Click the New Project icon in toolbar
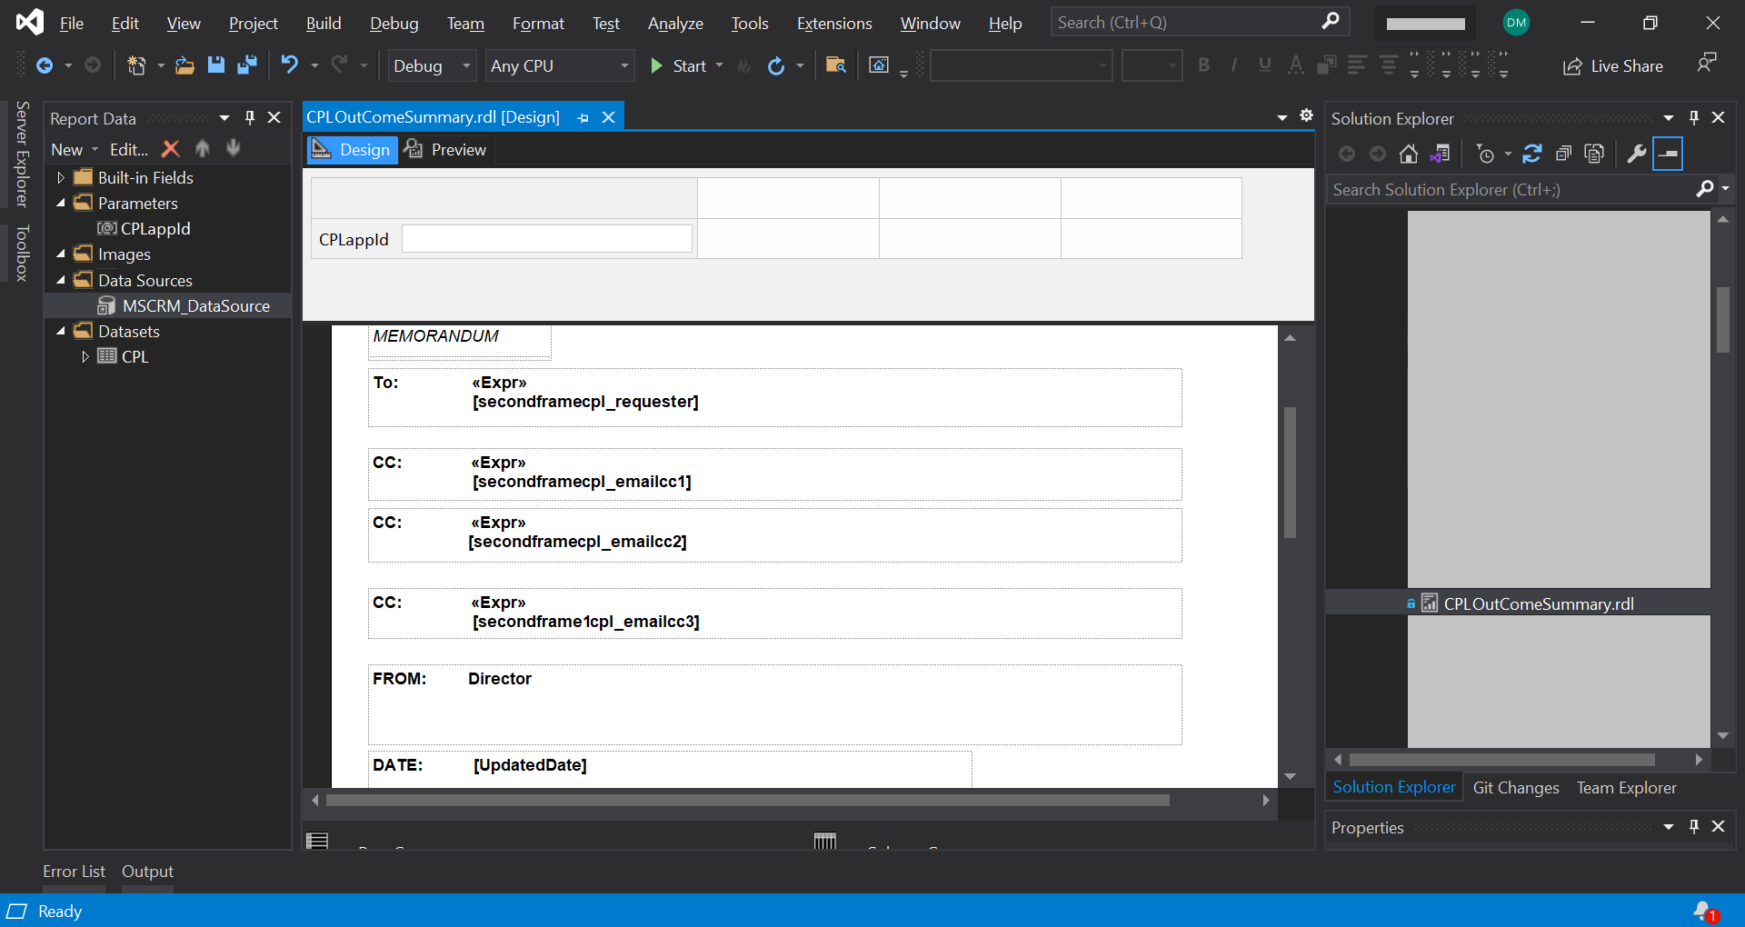 136,65
